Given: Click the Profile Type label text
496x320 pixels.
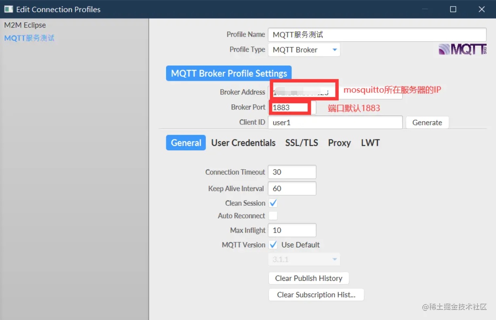Looking at the screenshot, I should pyautogui.click(x=247, y=49).
